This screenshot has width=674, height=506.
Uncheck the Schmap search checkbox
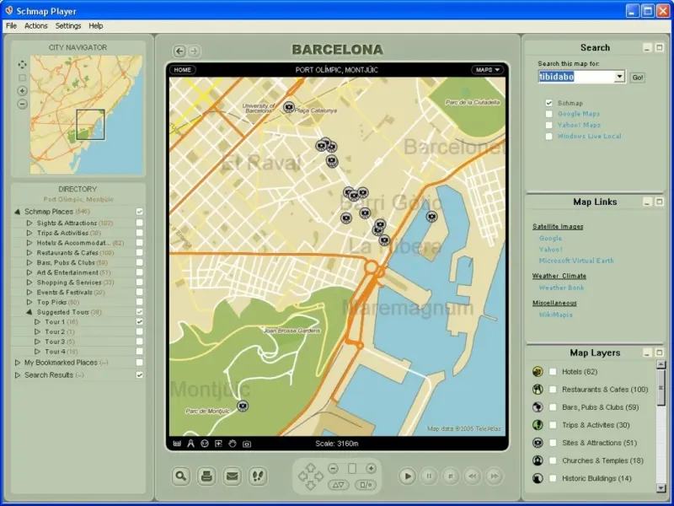pos(548,103)
